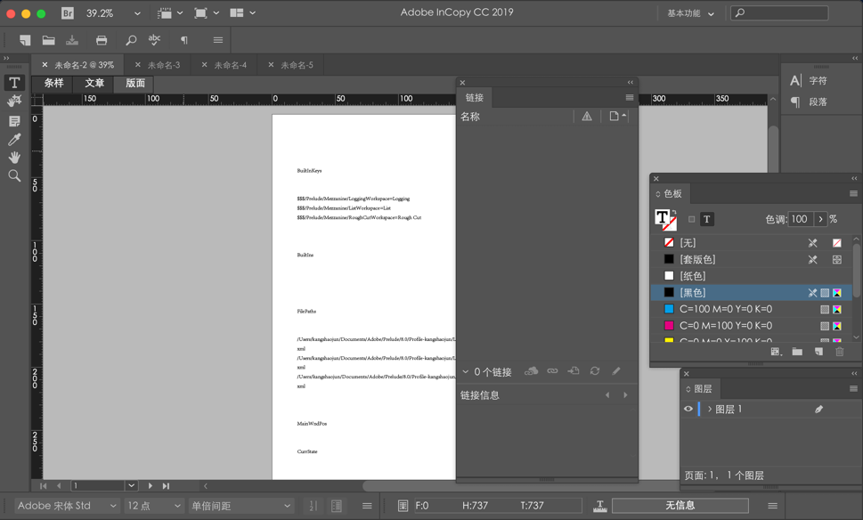This screenshot has height=520, width=863.
Task: Click the Relink chain icon in Links panel
Action: pyautogui.click(x=552, y=371)
